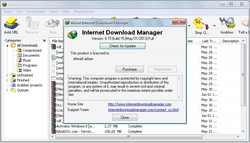Open the File menu
Screen dimensions: 250x143
[20, 12]
